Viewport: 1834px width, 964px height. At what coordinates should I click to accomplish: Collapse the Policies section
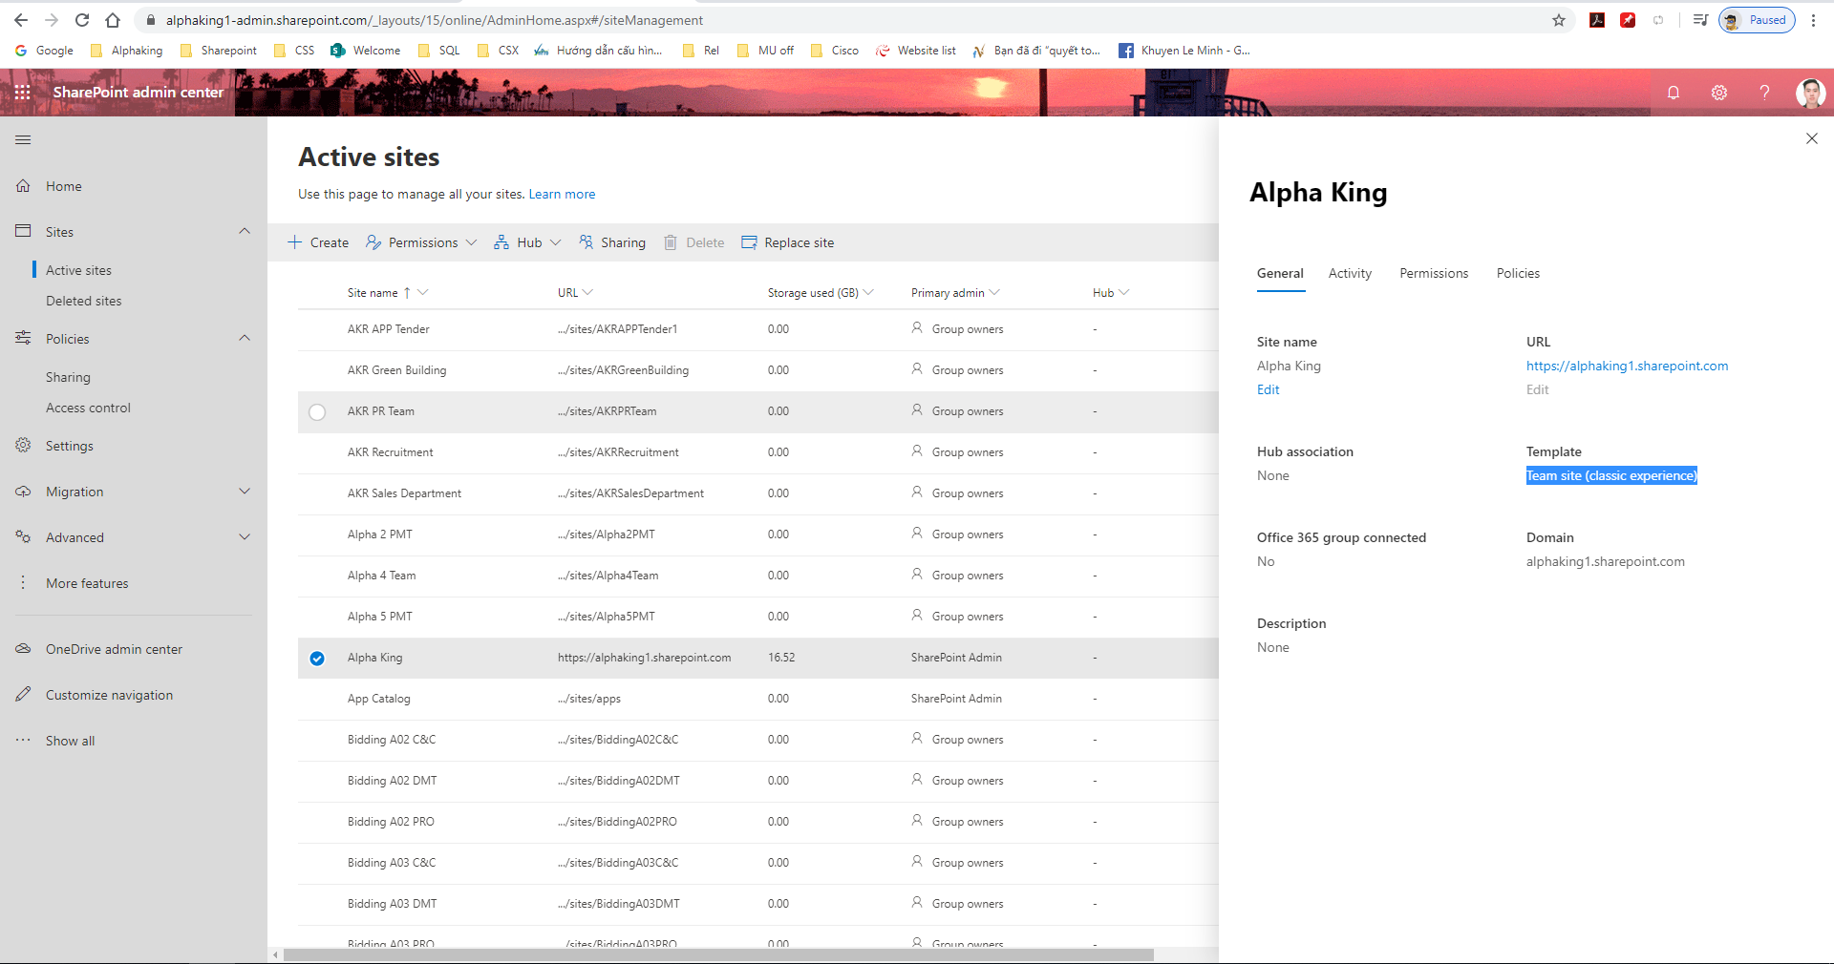point(245,338)
